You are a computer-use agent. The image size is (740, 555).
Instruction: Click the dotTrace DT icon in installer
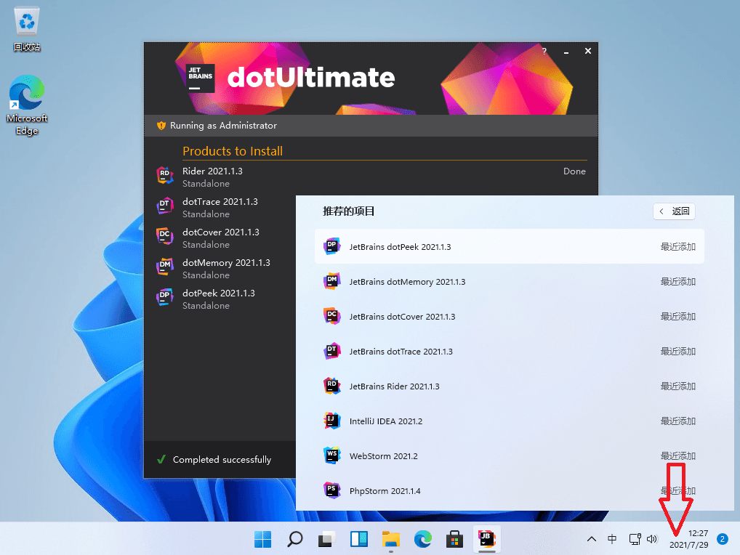point(165,206)
